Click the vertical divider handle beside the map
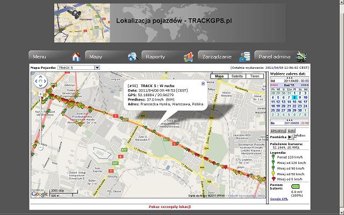Image resolution: width=344 pixels, height=215 pixels. click(267, 138)
